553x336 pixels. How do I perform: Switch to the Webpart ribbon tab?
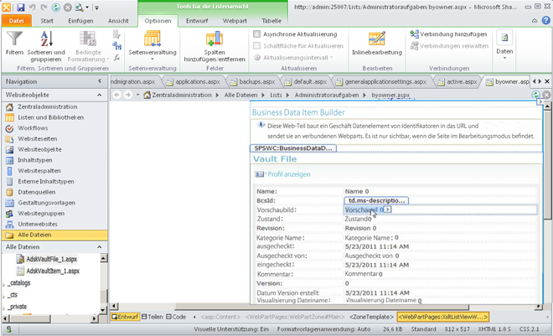coord(235,21)
